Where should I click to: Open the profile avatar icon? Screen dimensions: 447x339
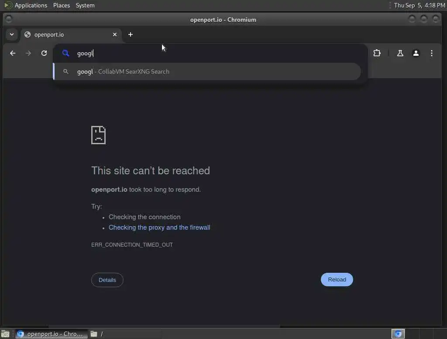click(416, 53)
